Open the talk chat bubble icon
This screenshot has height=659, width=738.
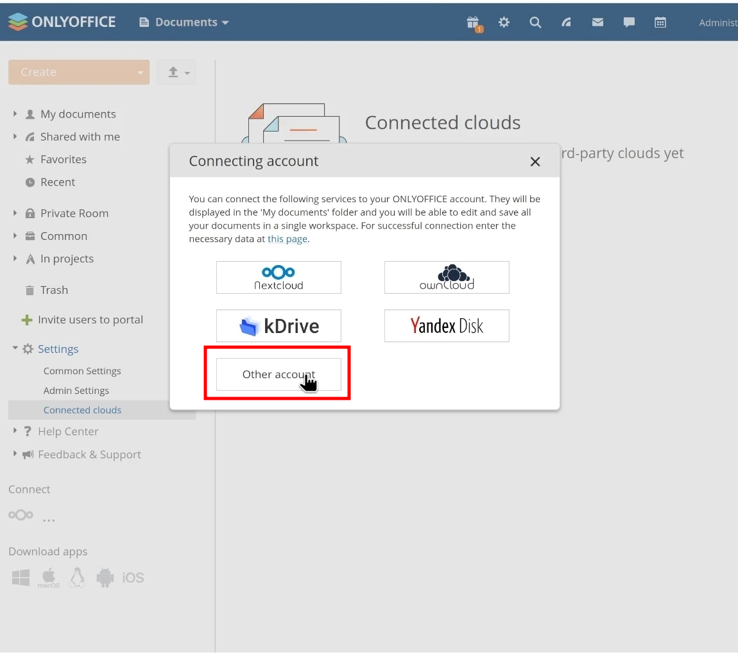[x=629, y=22]
